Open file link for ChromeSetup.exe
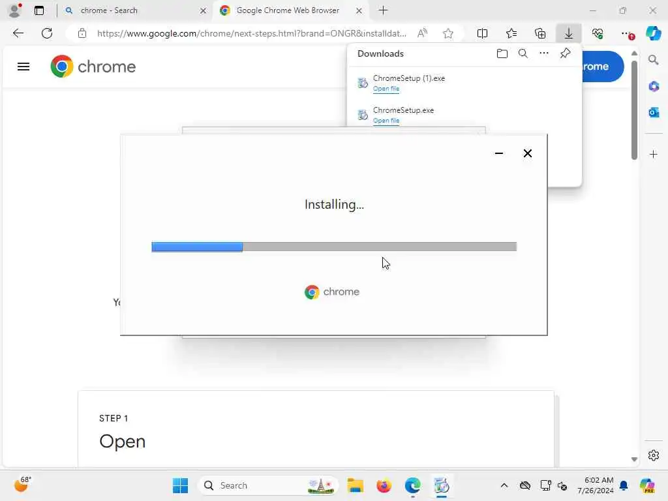 pos(386,121)
